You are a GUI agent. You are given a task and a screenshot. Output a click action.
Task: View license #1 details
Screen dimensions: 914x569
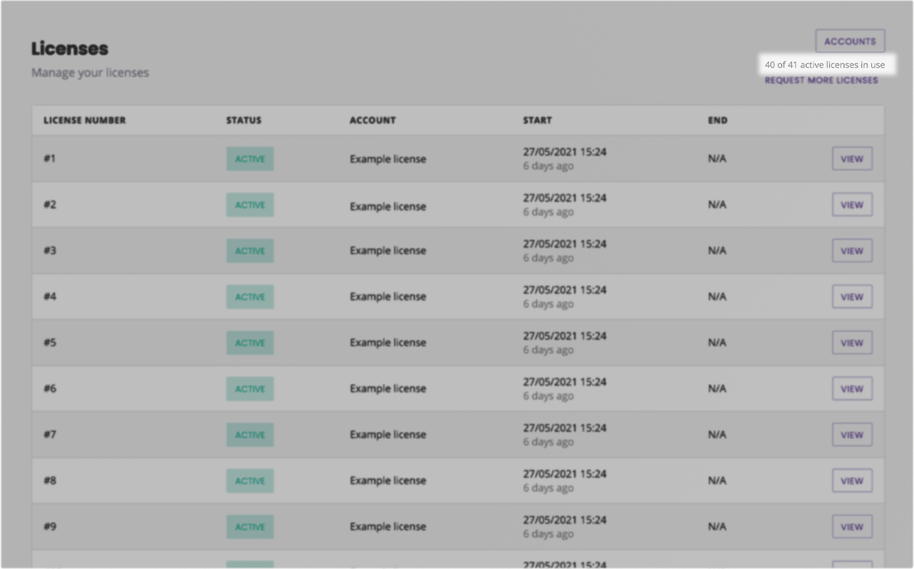tap(852, 159)
